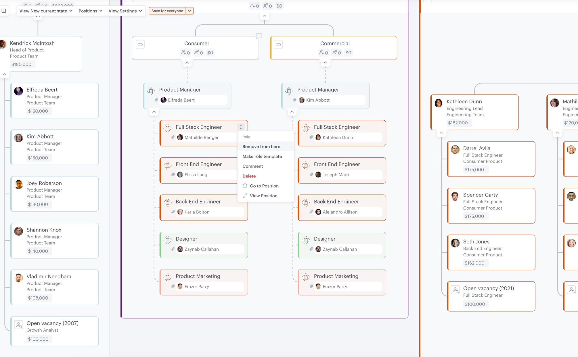578x357 pixels.
Task: Collapse Kathleen Dunn's team using the chevron
Action: (x=441, y=133)
